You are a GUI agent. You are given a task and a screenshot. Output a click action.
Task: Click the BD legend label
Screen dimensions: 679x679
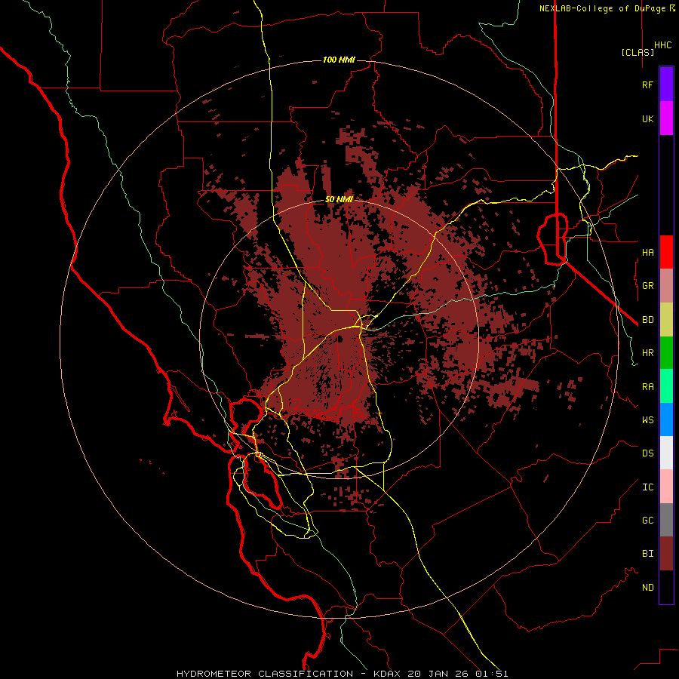[647, 320]
